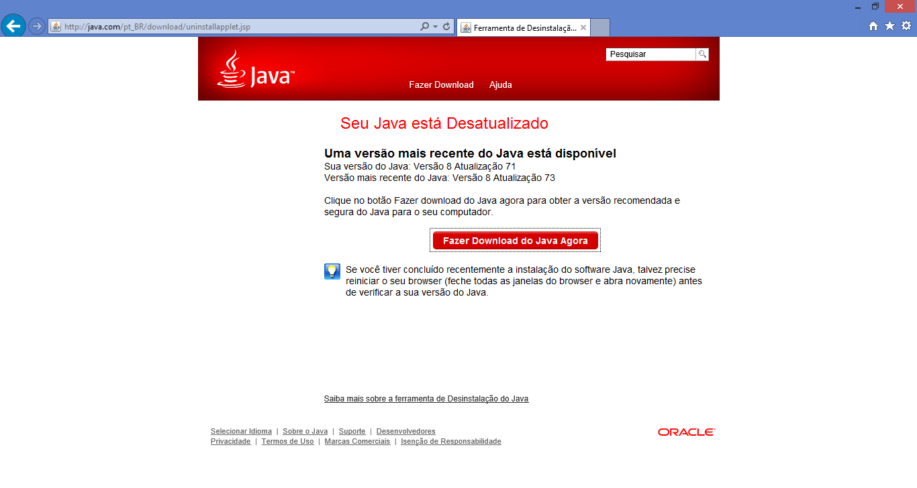Open the Fazer Download menu item

pos(441,84)
